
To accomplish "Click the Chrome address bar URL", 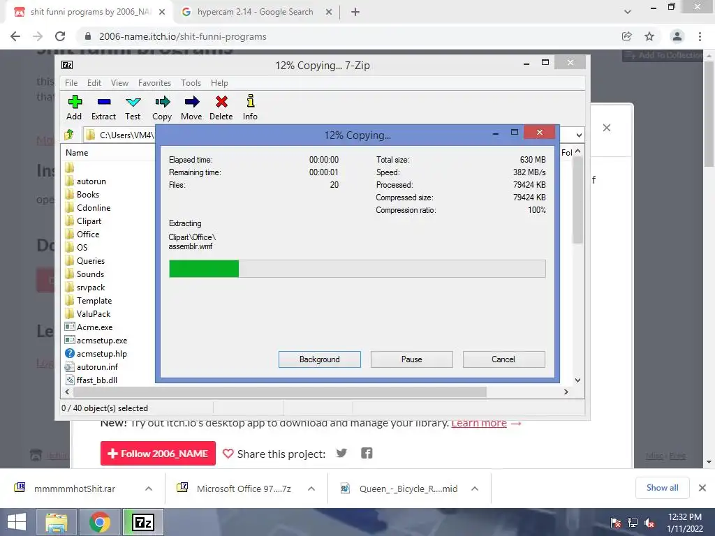I will pyautogui.click(x=182, y=36).
